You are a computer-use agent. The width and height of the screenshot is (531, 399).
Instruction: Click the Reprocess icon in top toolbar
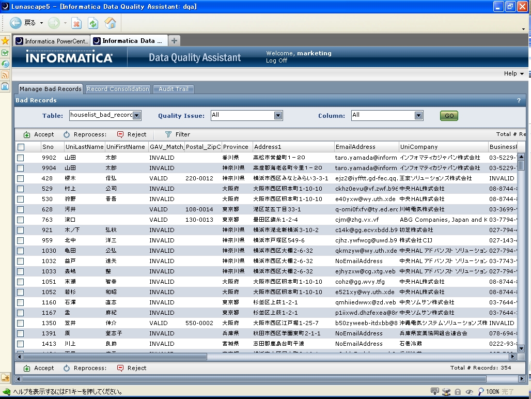(67, 134)
